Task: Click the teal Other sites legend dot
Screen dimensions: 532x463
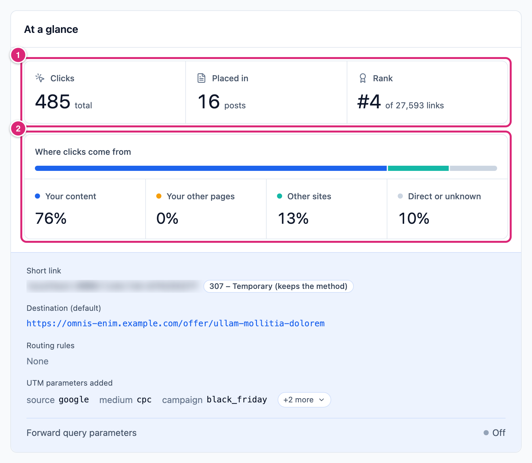Action: click(x=280, y=196)
